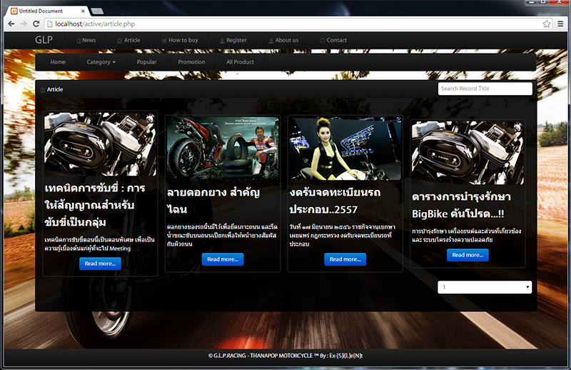Click the News pencil icon
This screenshot has width=571, height=370.
tap(79, 41)
